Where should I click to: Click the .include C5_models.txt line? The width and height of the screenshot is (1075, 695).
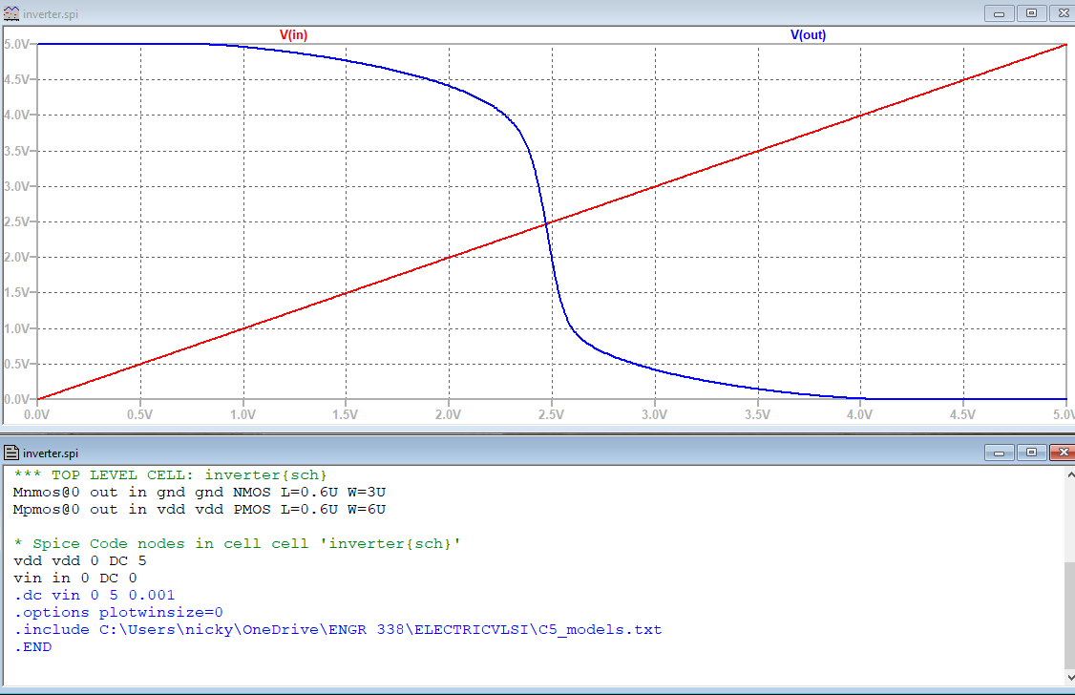coord(337,629)
